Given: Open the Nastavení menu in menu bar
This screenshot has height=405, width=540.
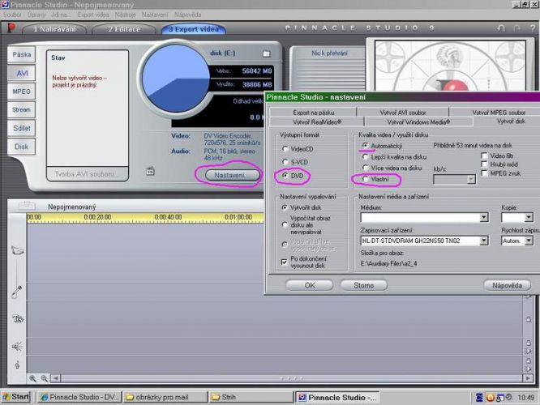Looking at the screenshot, I should [x=155, y=15].
